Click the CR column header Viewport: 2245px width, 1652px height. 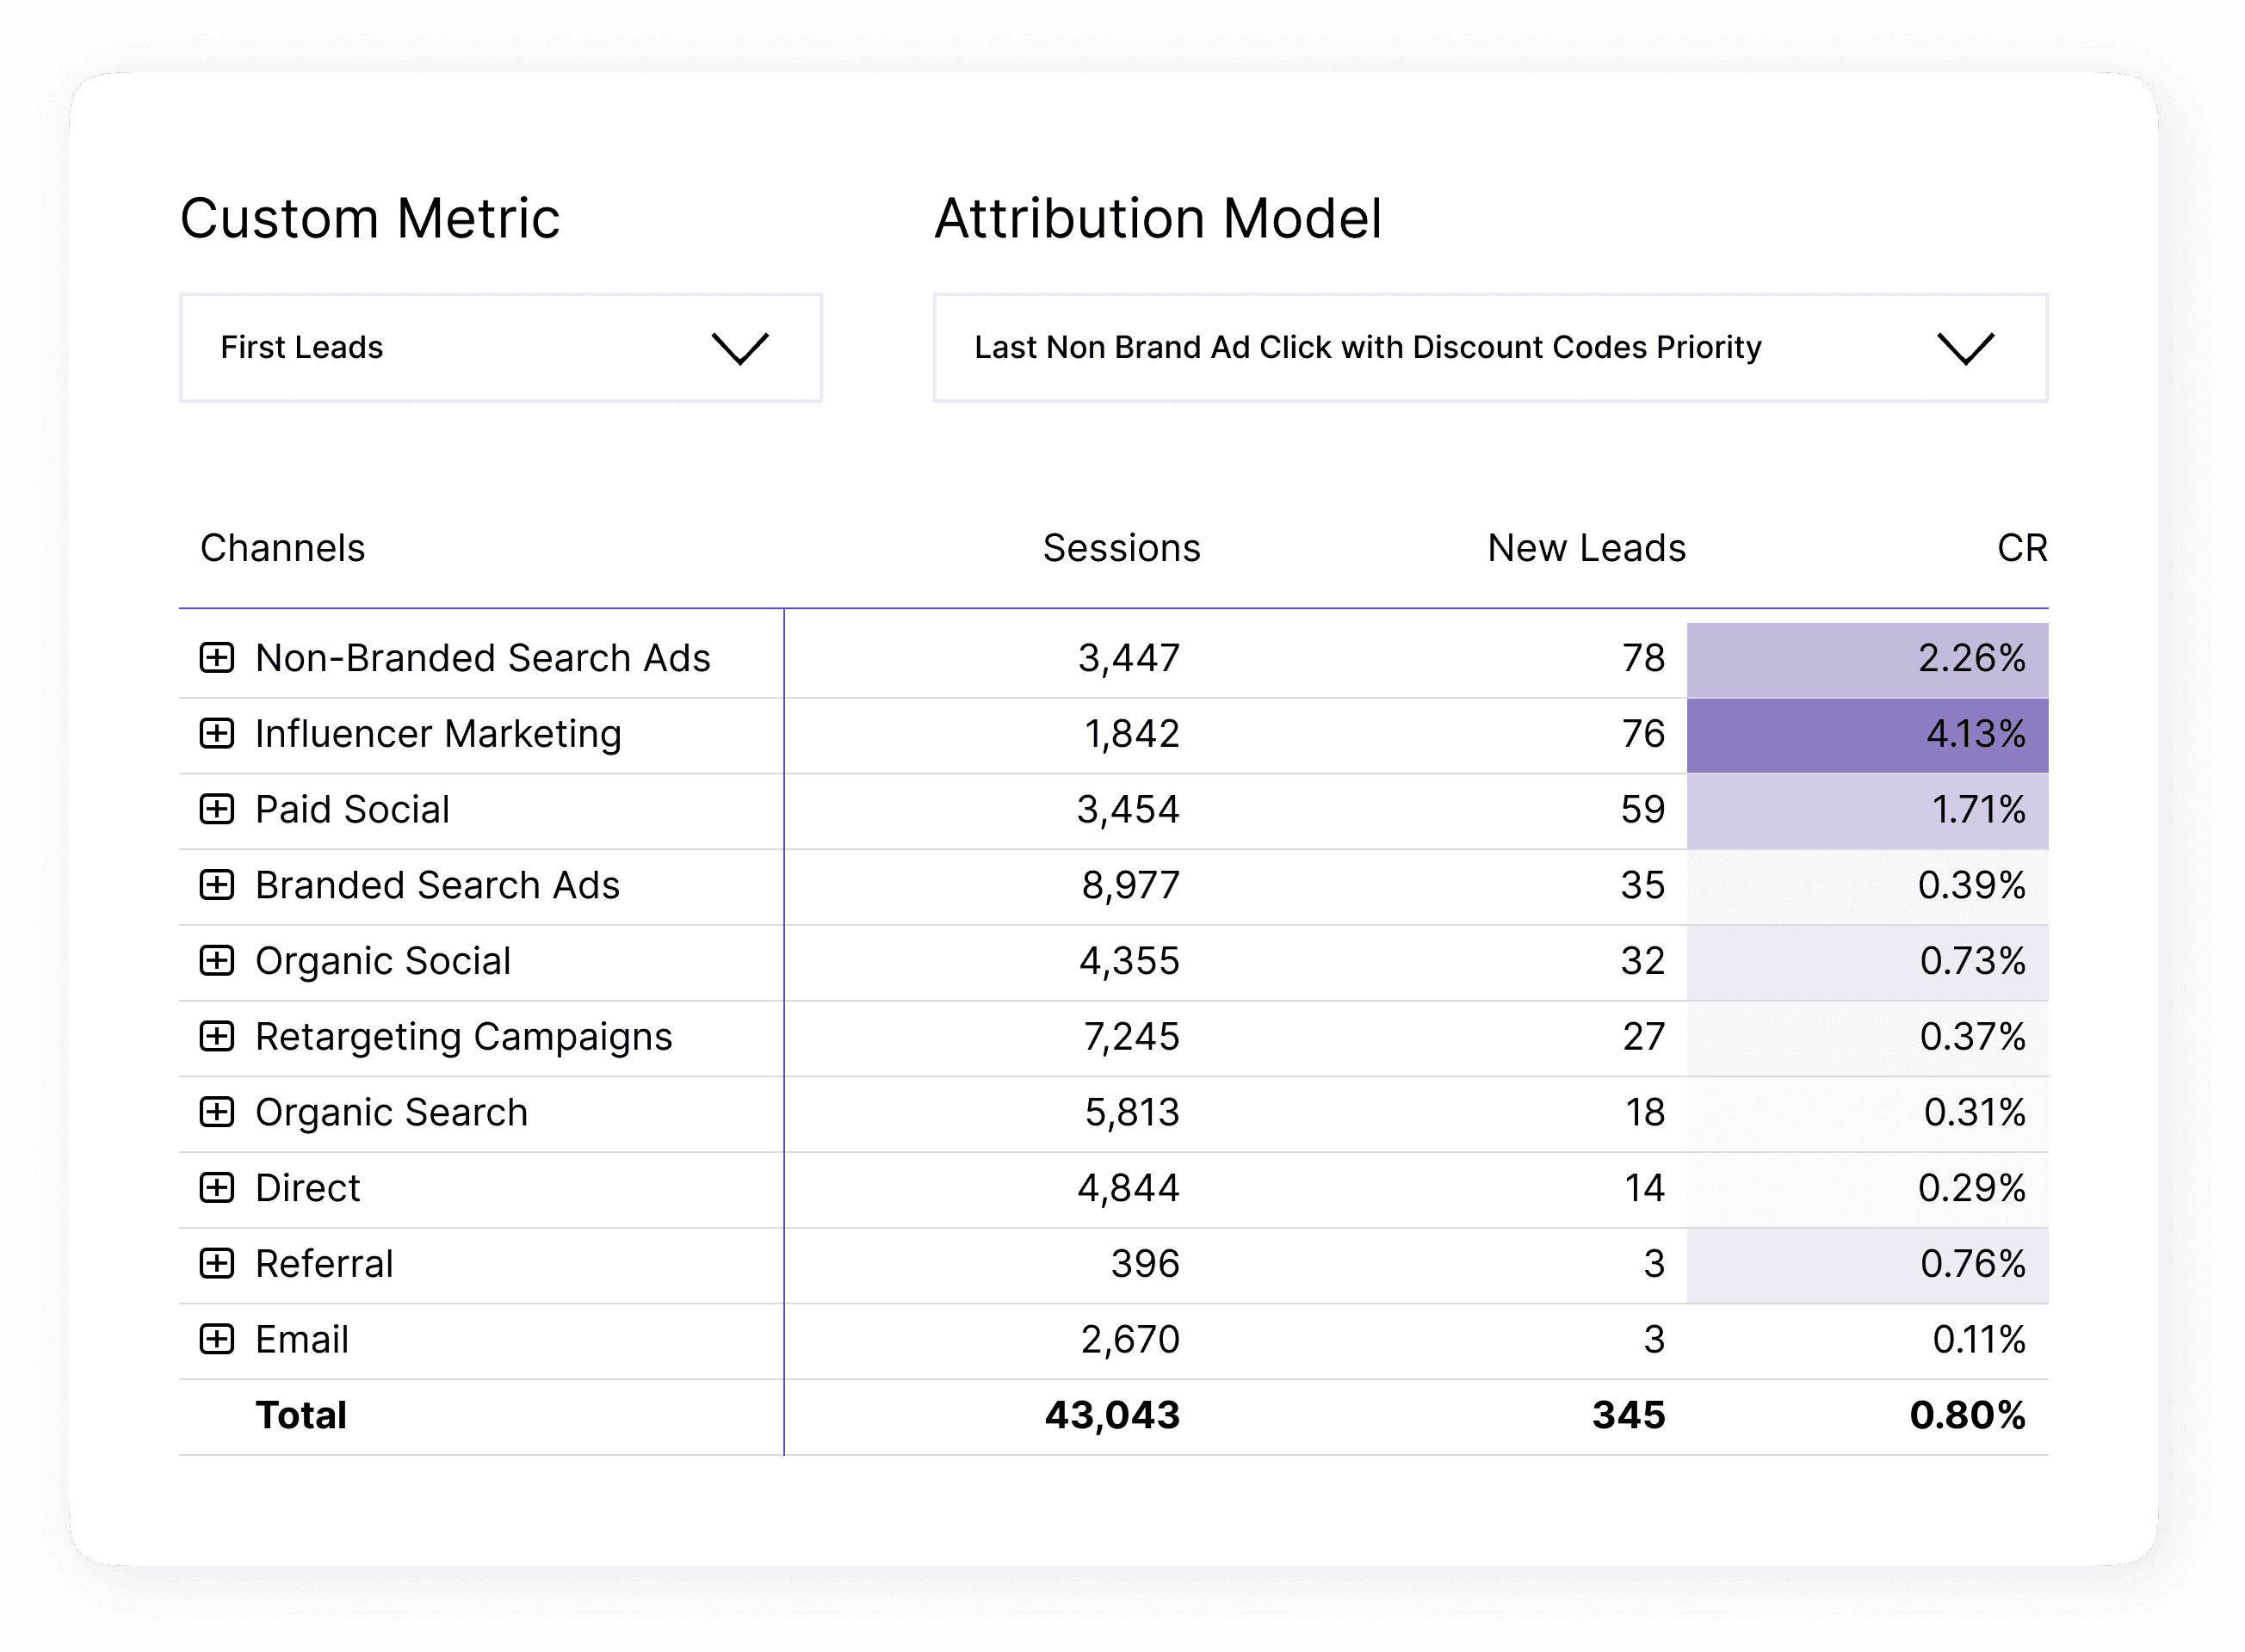point(2021,548)
